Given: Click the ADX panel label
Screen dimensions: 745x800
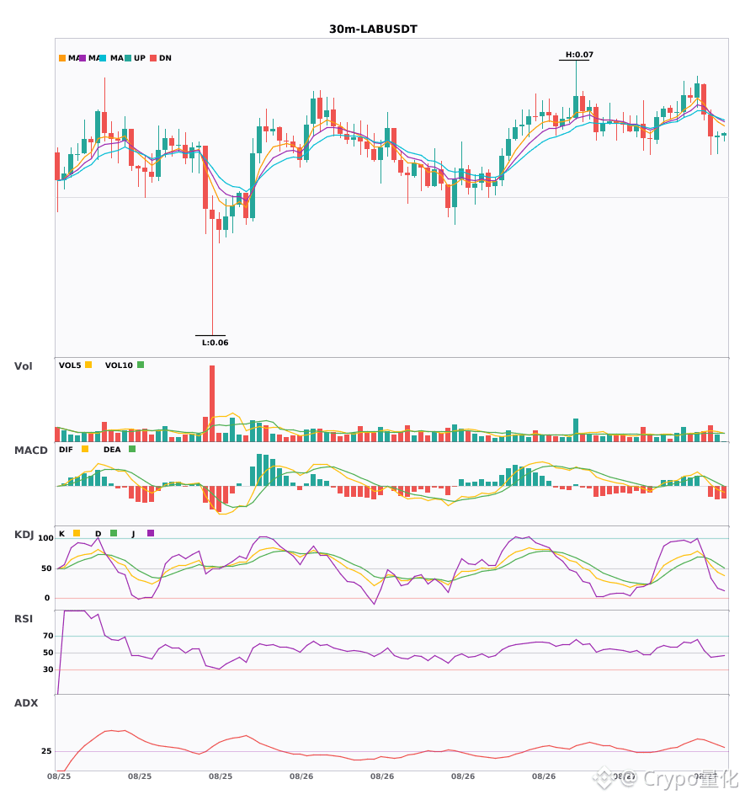Looking at the screenshot, I should 26,703.
